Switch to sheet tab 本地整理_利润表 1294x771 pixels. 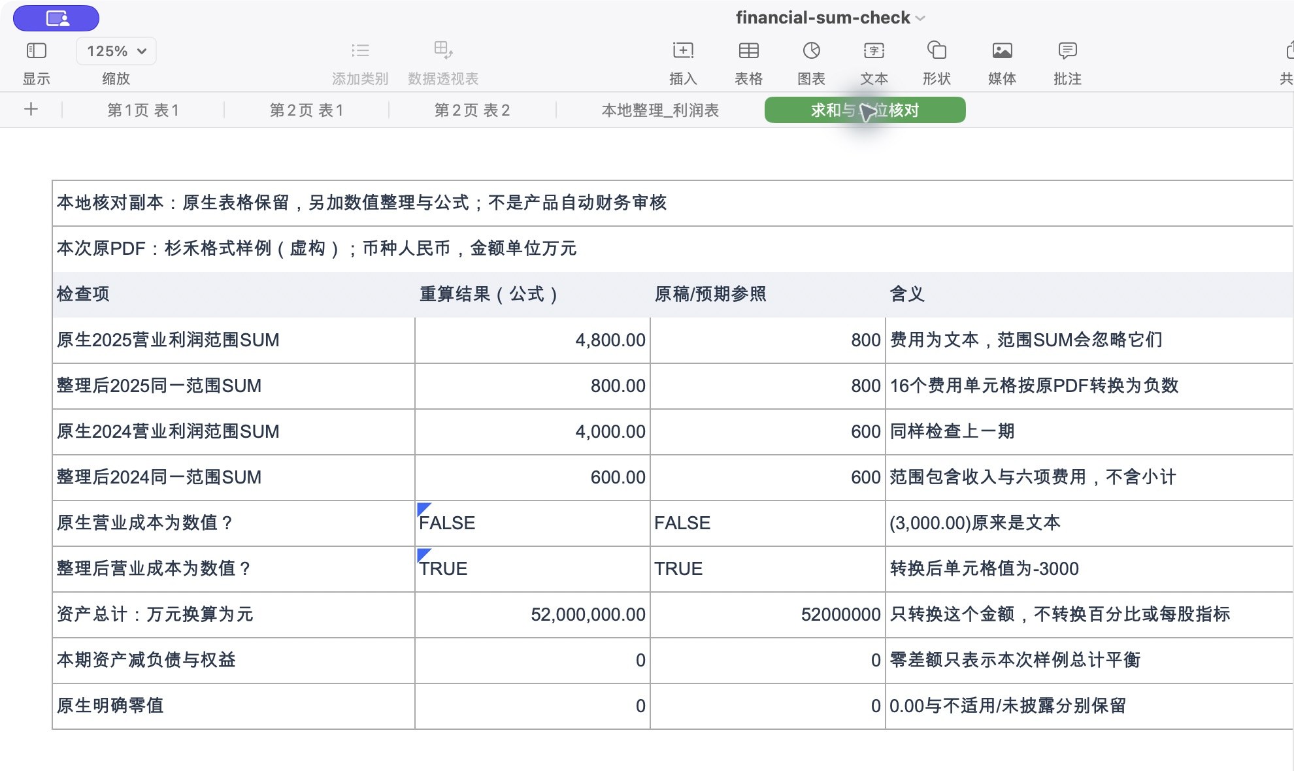pyautogui.click(x=660, y=110)
